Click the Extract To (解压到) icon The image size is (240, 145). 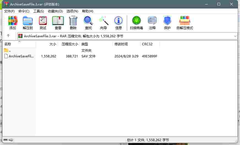(28, 23)
